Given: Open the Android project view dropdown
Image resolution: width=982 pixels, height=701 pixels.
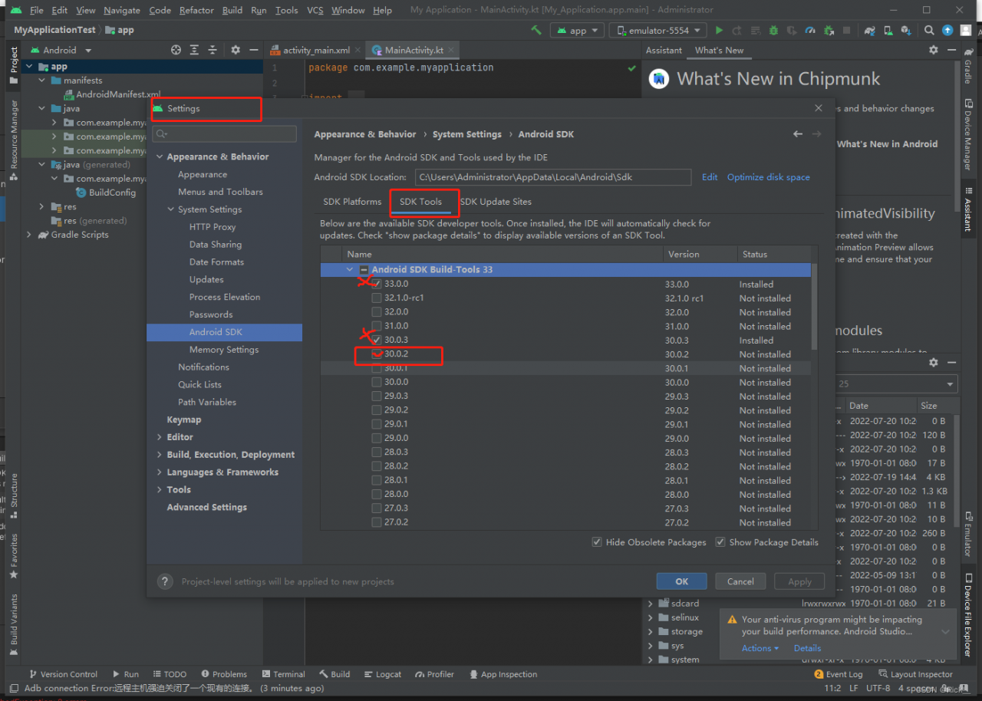Looking at the screenshot, I should [60, 50].
